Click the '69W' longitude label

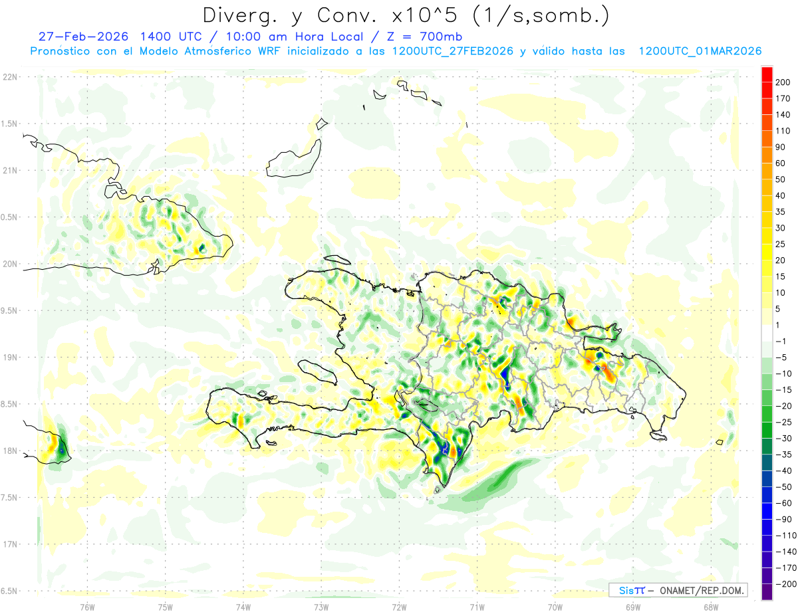pos(632,607)
